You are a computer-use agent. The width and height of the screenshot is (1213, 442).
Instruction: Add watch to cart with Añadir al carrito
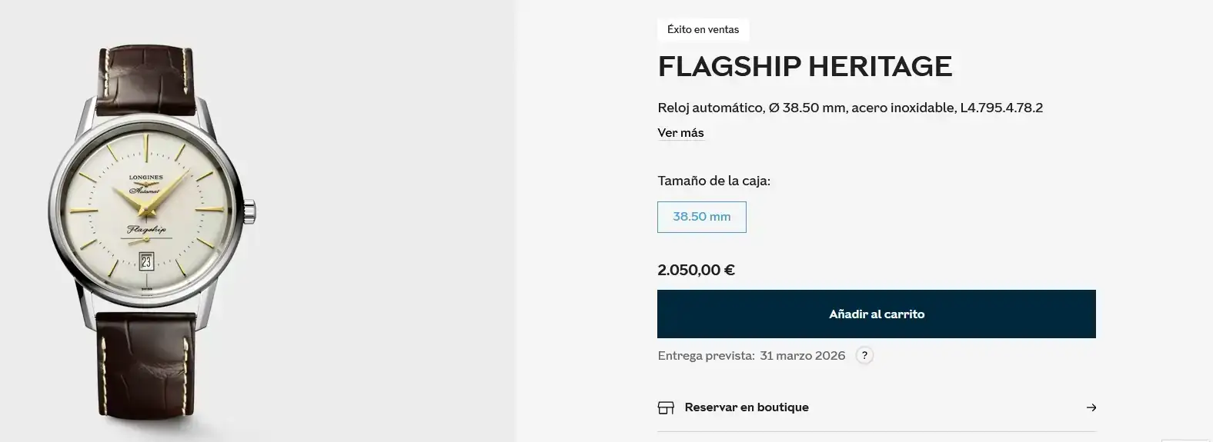tap(876, 314)
